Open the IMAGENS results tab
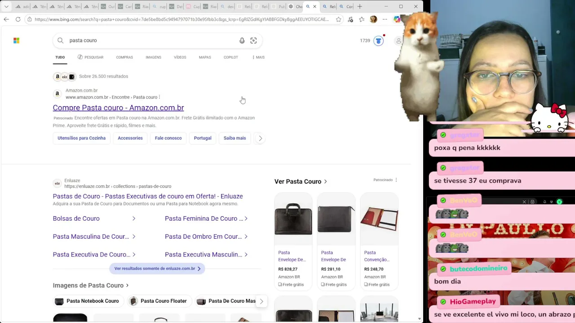Image resolution: width=575 pixels, height=323 pixels. [153, 57]
